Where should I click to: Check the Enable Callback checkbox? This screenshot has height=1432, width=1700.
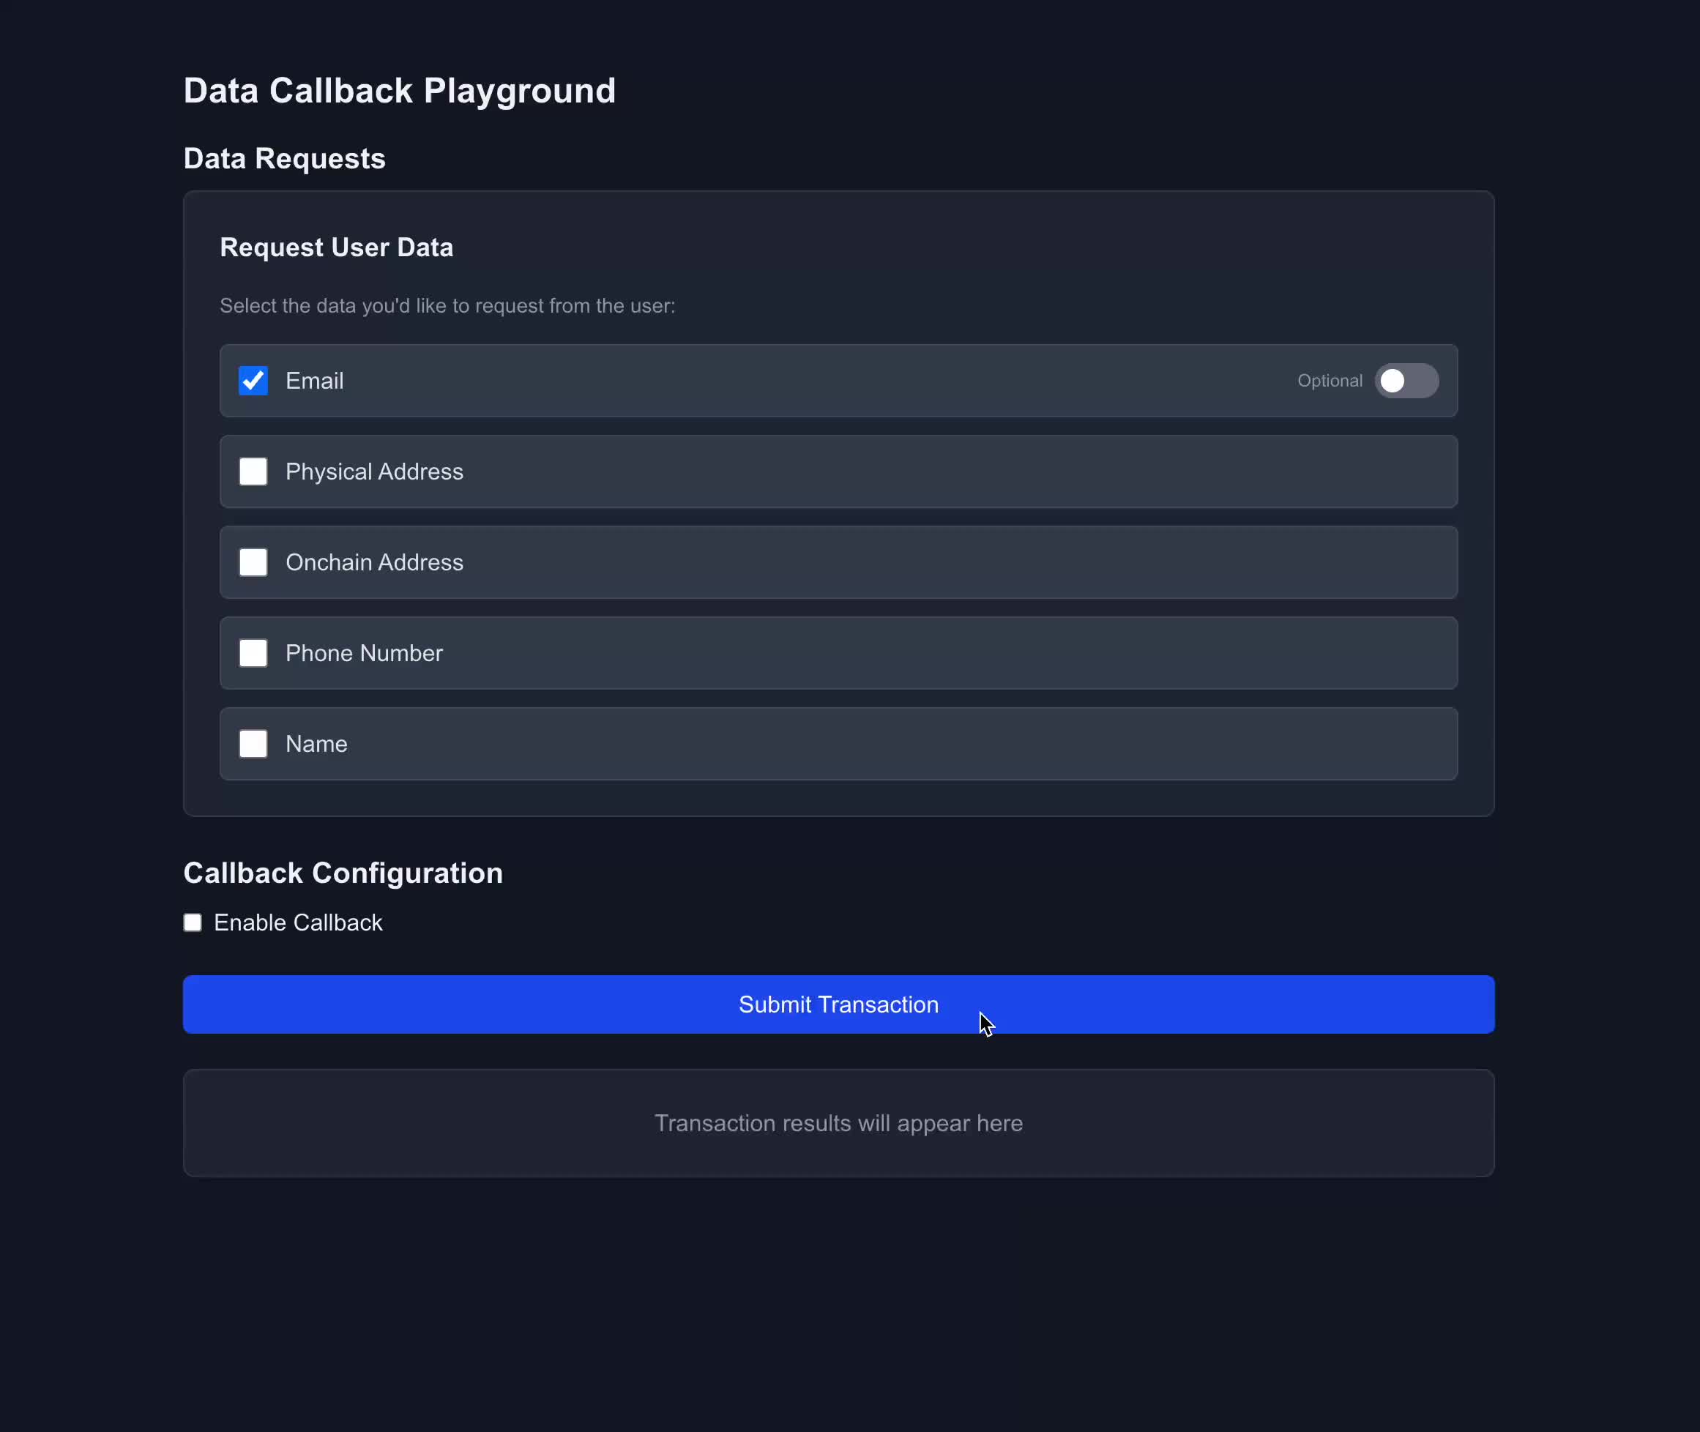[193, 923]
